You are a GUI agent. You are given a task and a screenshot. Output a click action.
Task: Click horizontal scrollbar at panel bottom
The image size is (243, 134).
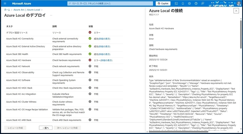point(178,132)
